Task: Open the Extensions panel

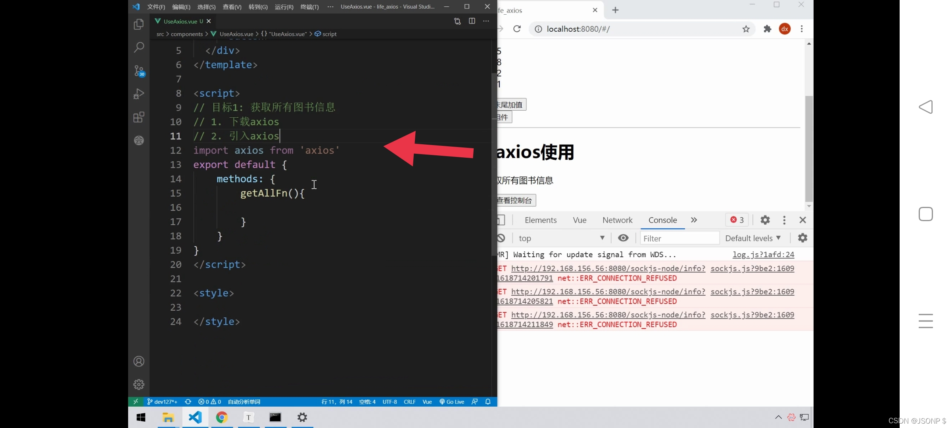Action: pyautogui.click(x=139, y=117)
